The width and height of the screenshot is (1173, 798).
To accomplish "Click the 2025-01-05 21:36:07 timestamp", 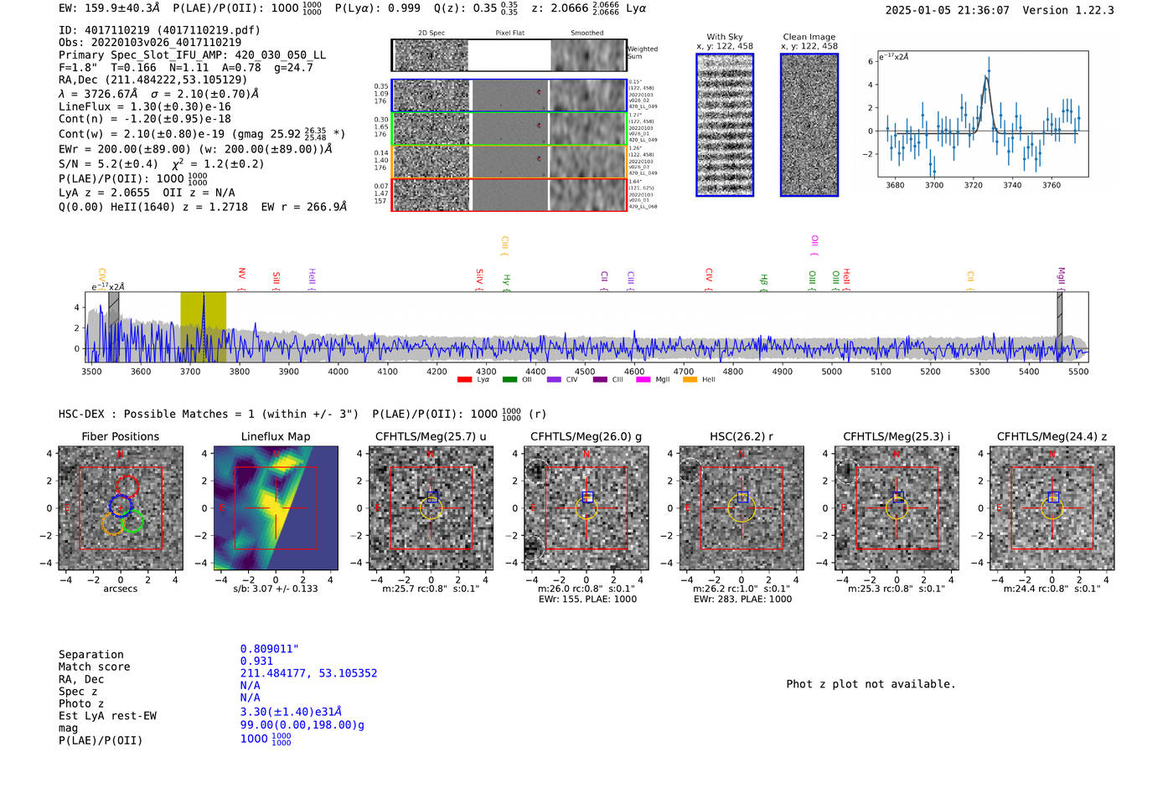I will [947, 10].
